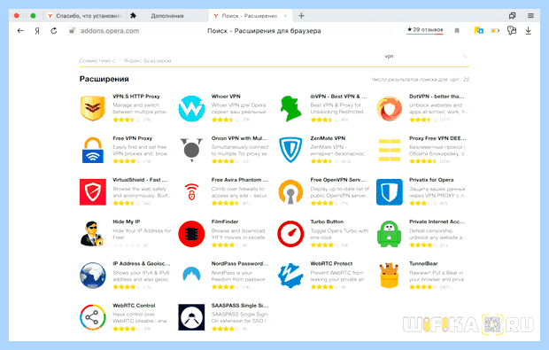Image resolution: width=549 pixels, height=350 pixels.
Task: Open the 29 отзывов site reviews
Action: coord(425,30)
